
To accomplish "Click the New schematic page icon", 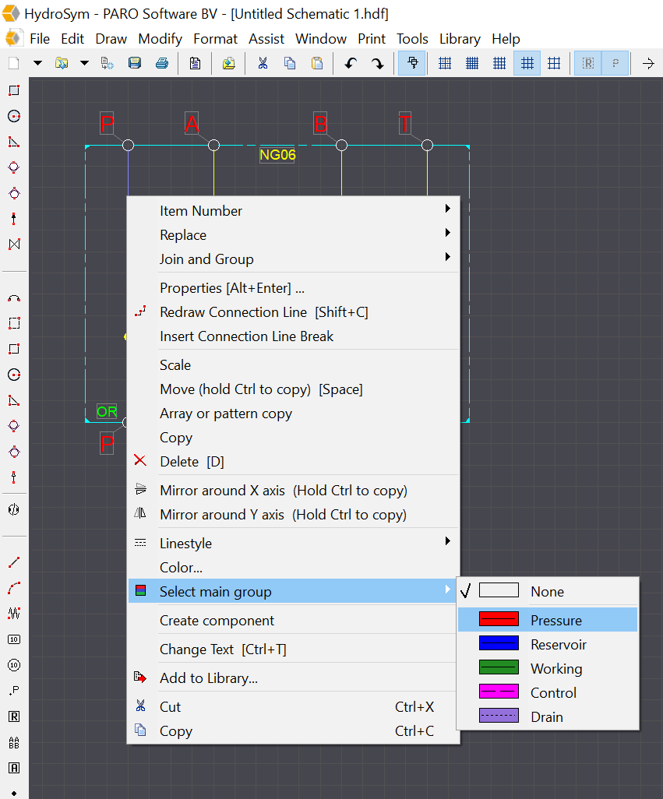I will coord(14,63).
